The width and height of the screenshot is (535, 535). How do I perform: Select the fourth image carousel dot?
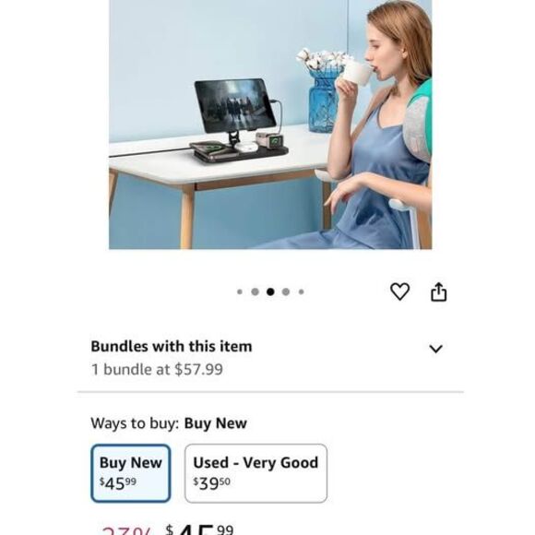286,291
